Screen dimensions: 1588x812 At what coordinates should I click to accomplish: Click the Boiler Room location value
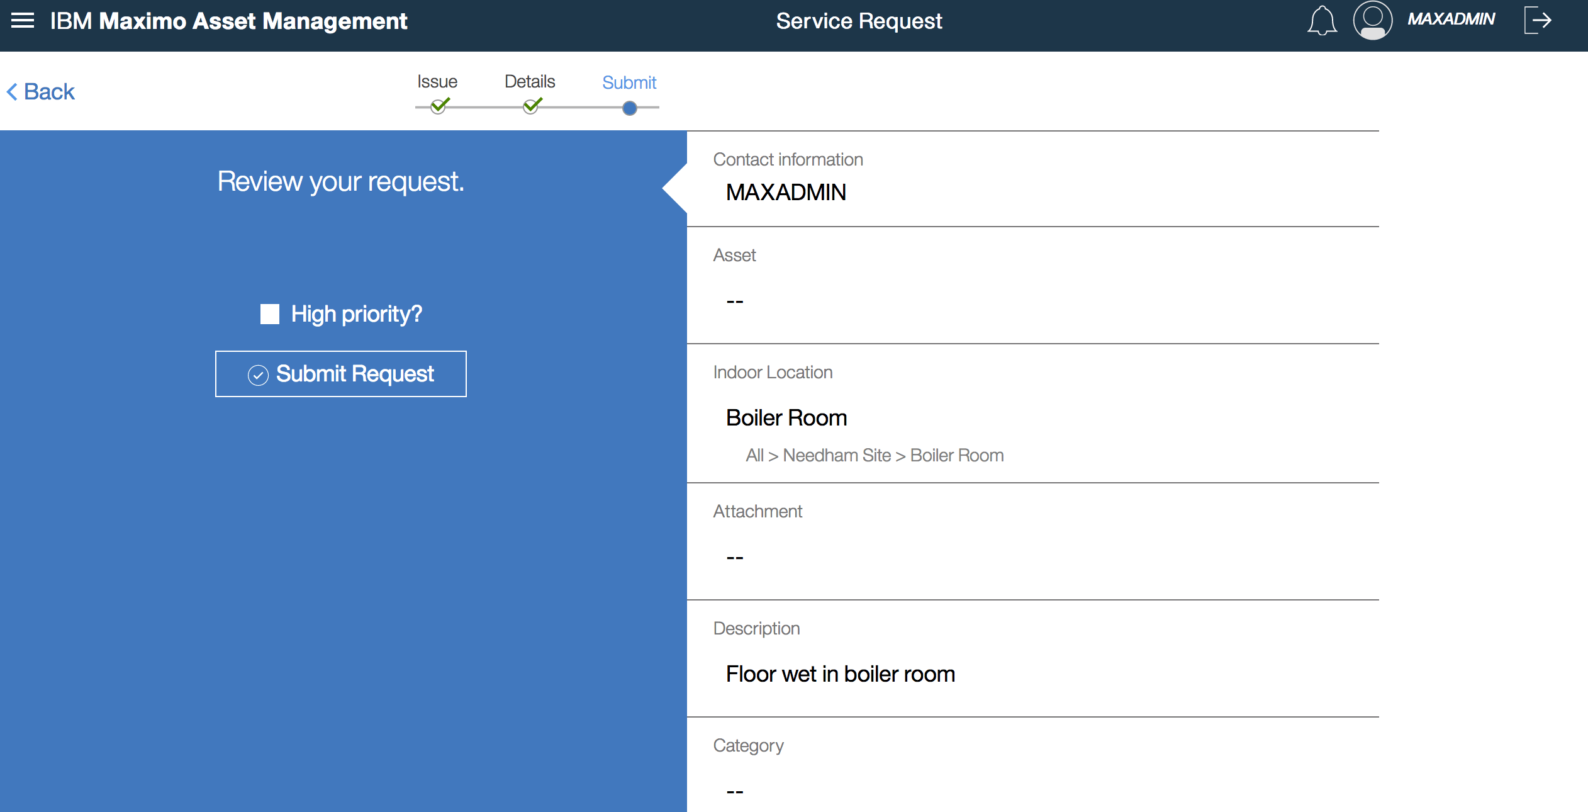(x=786, y=418)
